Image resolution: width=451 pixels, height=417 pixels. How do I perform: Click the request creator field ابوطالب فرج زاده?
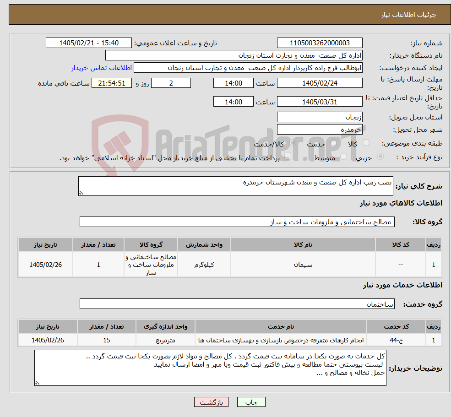click(248, 68)
